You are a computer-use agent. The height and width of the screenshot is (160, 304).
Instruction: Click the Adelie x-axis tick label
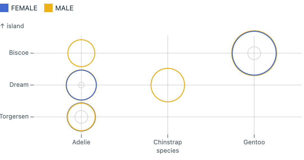tap(81, 142)
